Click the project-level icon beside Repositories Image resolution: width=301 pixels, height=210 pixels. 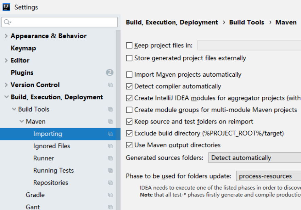click(x=110, y=183)
